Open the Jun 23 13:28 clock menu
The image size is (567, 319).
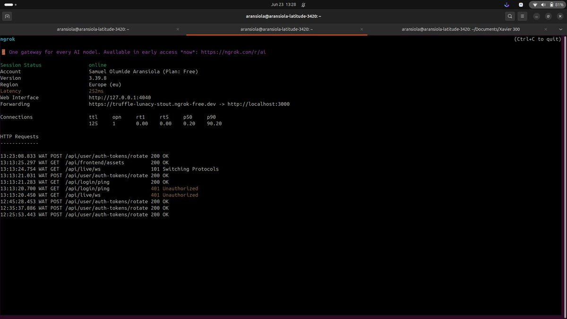(283, 4)
